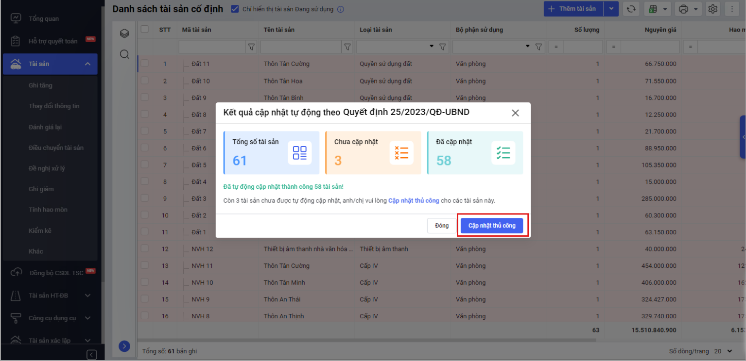This screenshot has width=746, height=361.
Task: Click the refresh icon in top toolbar
Action: tap(631, 9)
